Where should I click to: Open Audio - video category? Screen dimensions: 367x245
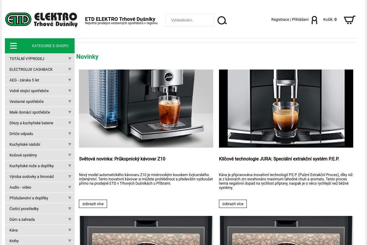click(20, 187)
